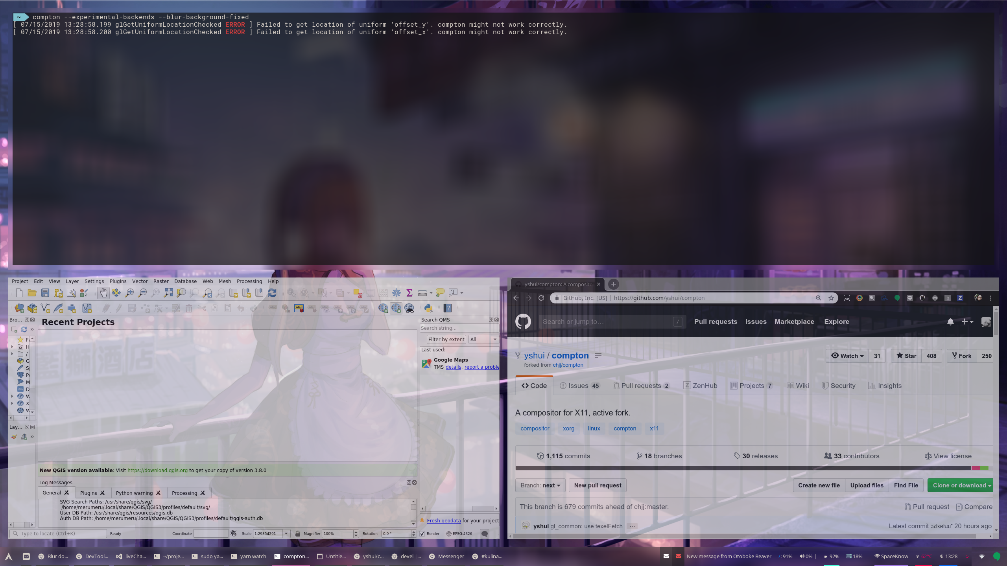Click the SpaceKnow wifi indicator
The height and width of the screenshot is (566, 1007).
[891, 556]
